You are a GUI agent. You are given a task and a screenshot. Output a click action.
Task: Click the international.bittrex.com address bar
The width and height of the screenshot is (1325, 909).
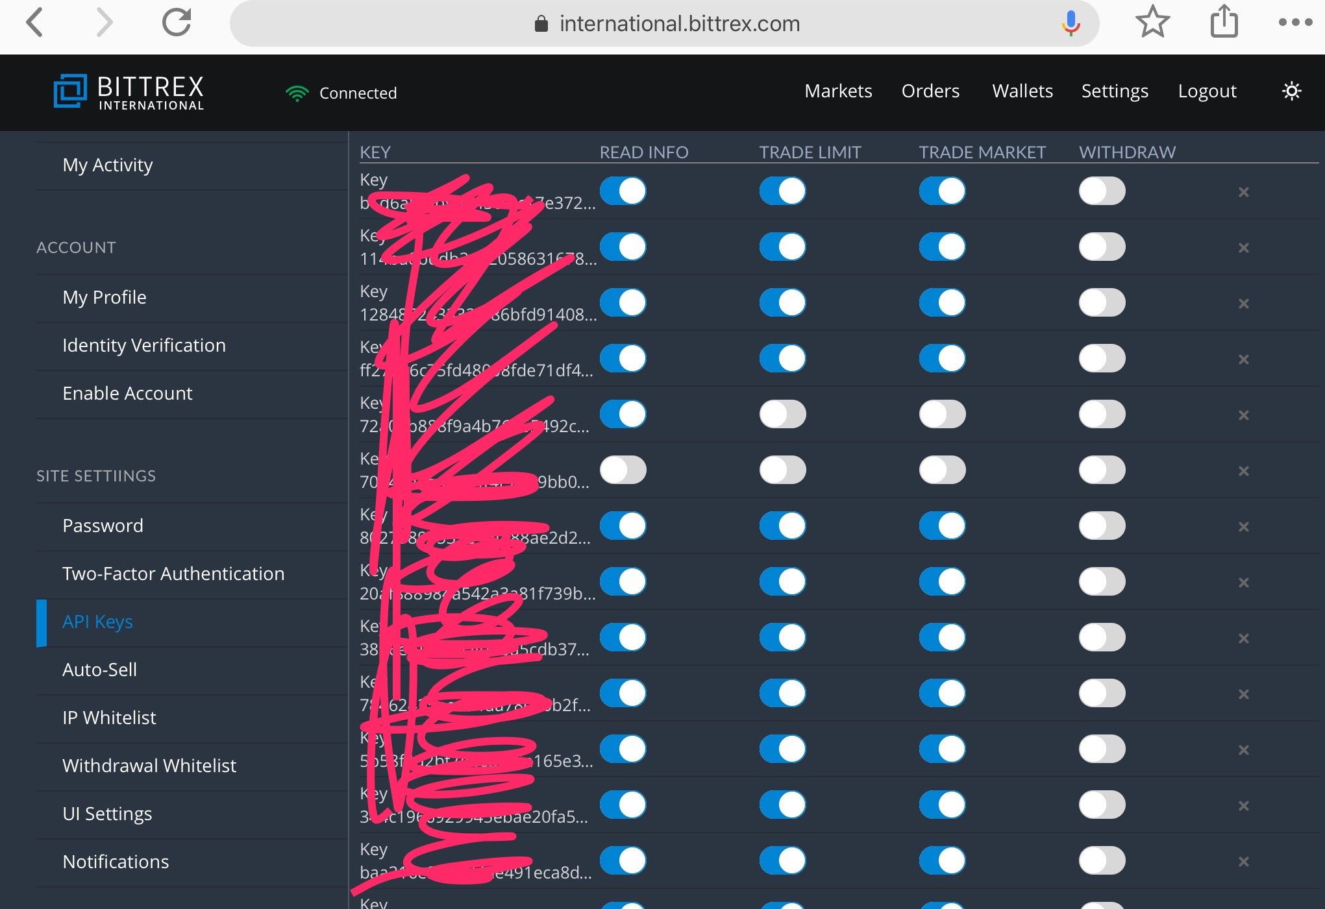(664, 23)
